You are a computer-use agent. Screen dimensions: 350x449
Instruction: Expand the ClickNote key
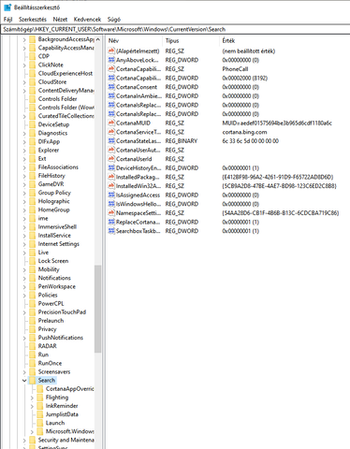(24, 65)
